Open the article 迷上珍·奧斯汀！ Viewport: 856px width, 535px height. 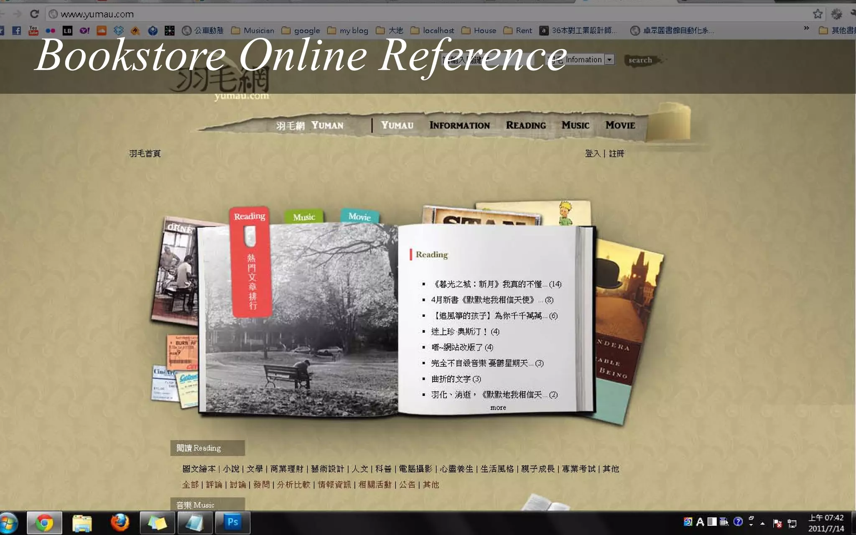click(x=465, y=331)
